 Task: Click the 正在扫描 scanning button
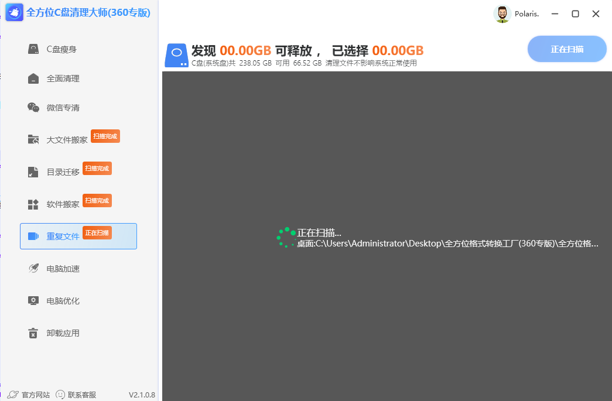(x=566, y=49)
